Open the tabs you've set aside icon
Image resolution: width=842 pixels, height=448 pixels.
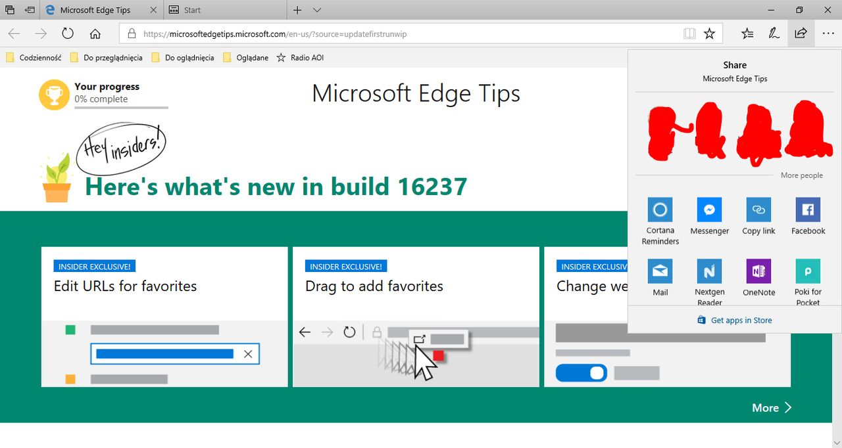tap(10, 10)
